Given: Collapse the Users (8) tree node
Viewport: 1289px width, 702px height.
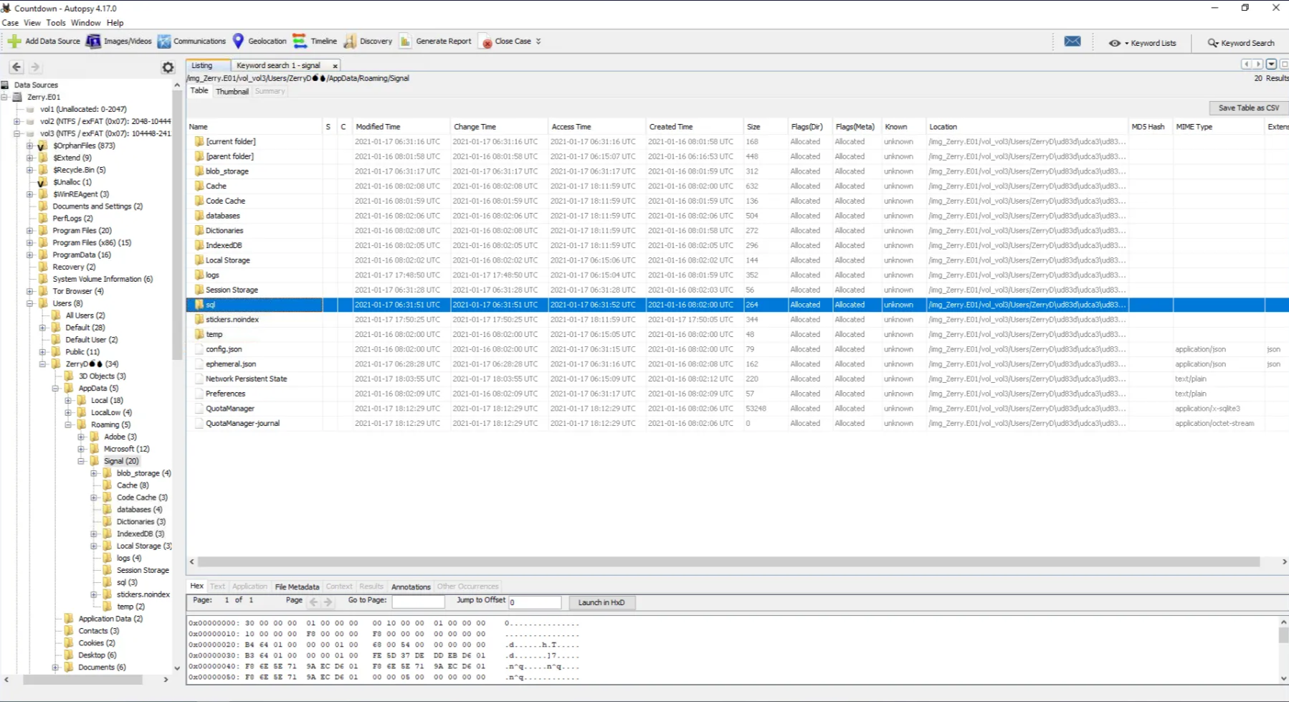Looking at the screenshot, I should (29, 303).
